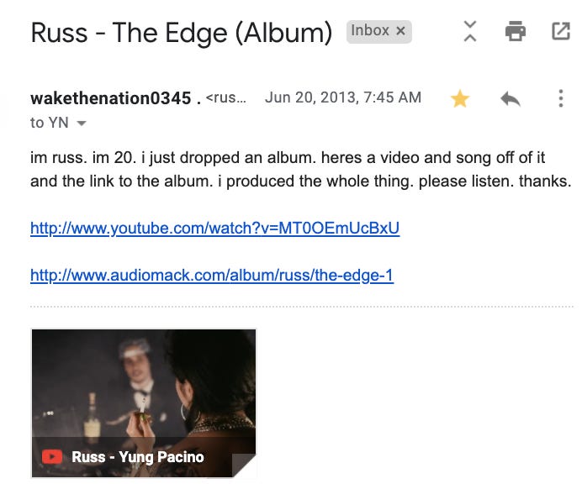Click sender name wakethenation0345
The width and height of the screenshot is (582, 484).
point(111,98)
